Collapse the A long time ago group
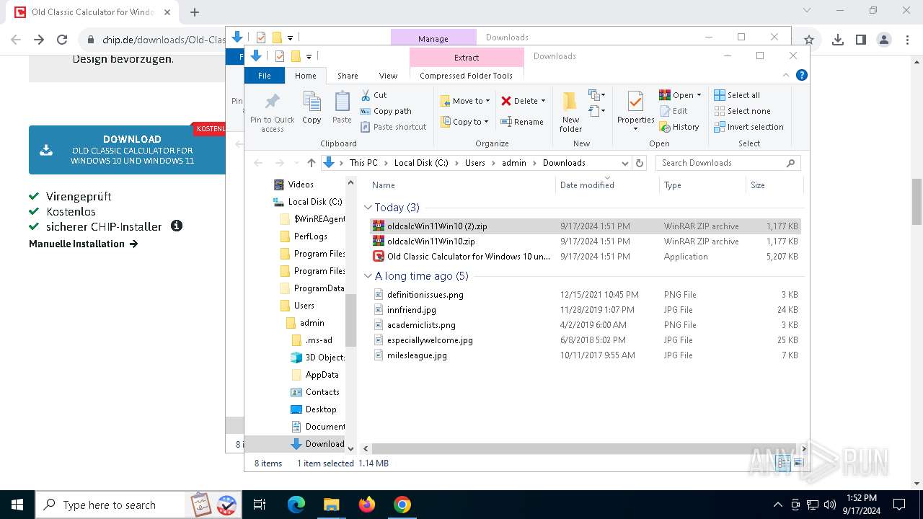 tap(368, 276)
